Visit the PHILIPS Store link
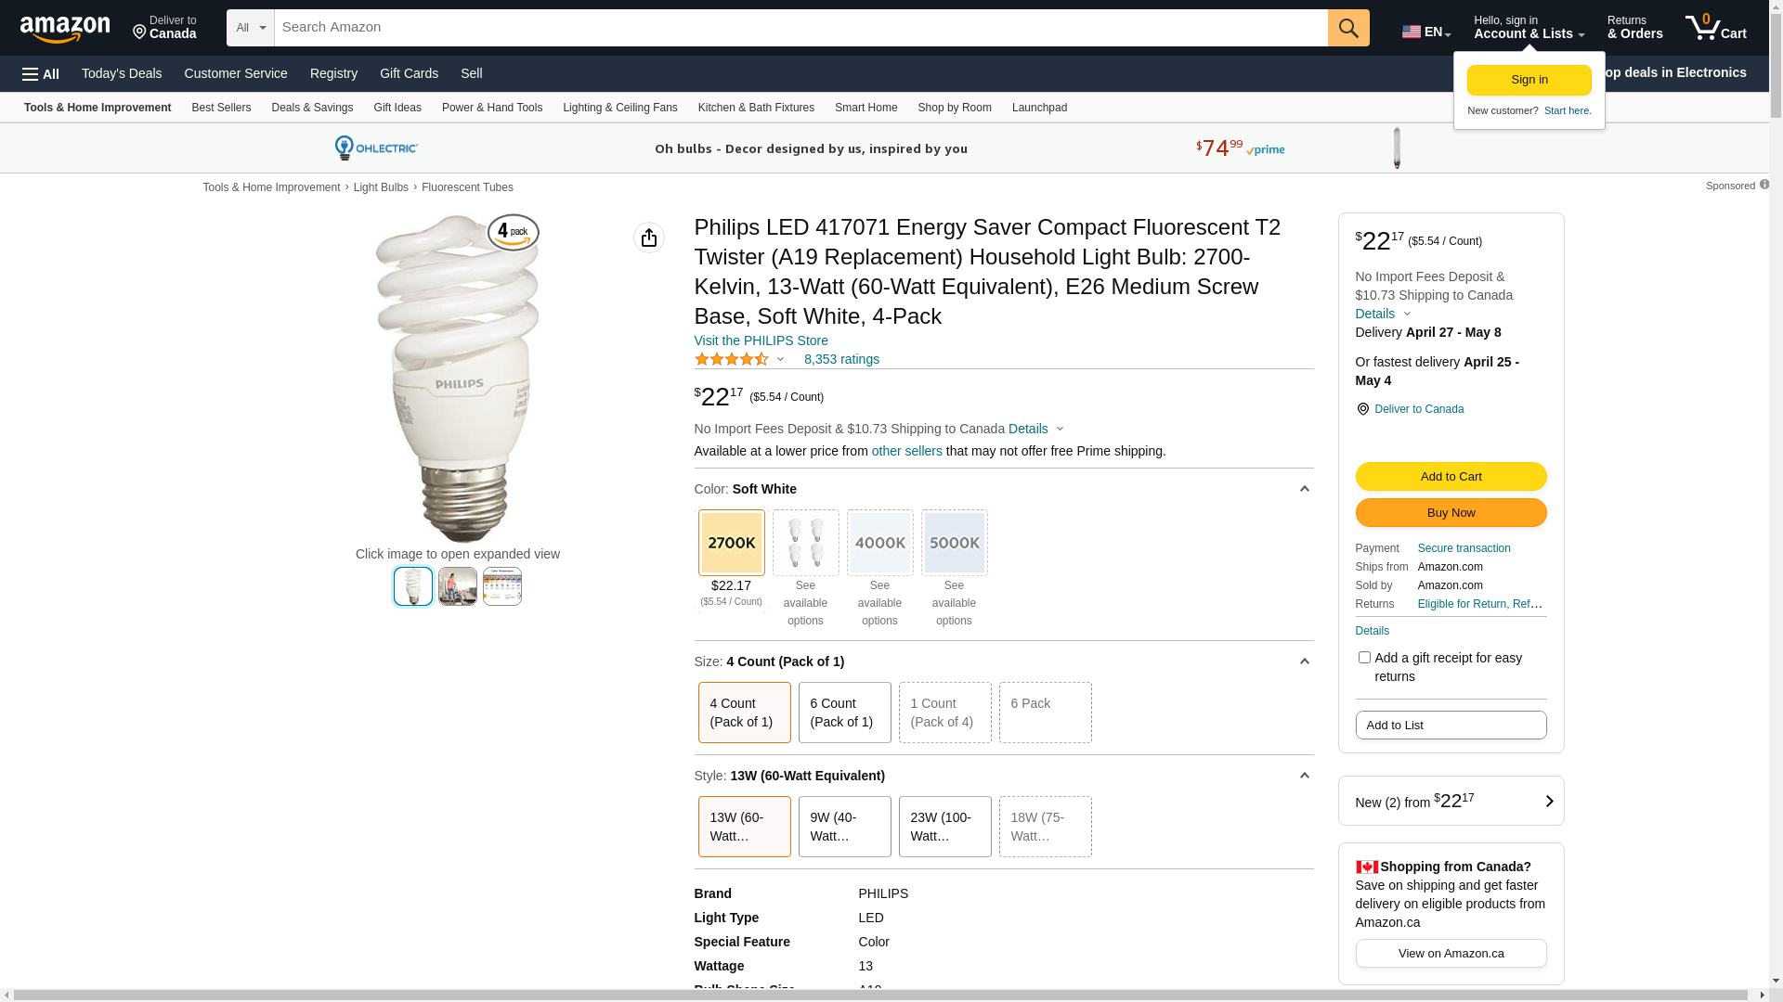 (761, 340)
